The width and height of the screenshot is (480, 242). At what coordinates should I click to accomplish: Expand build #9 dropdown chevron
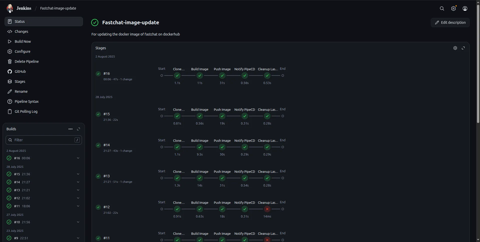(x=78, y=238)
